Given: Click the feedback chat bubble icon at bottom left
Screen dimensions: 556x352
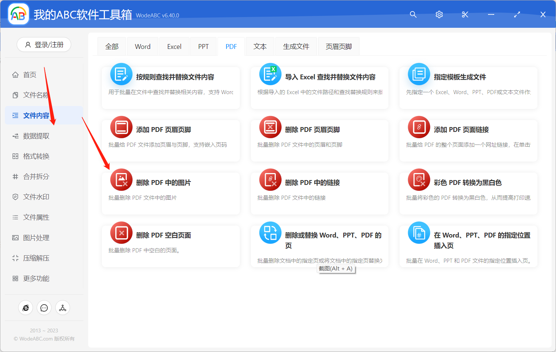Looking at the screenshot, I should [44, 308].
